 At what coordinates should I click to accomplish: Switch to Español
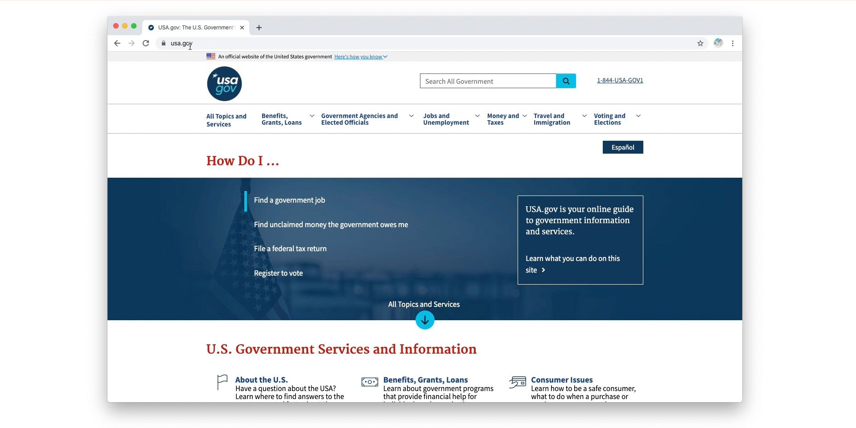click(623, 147)
